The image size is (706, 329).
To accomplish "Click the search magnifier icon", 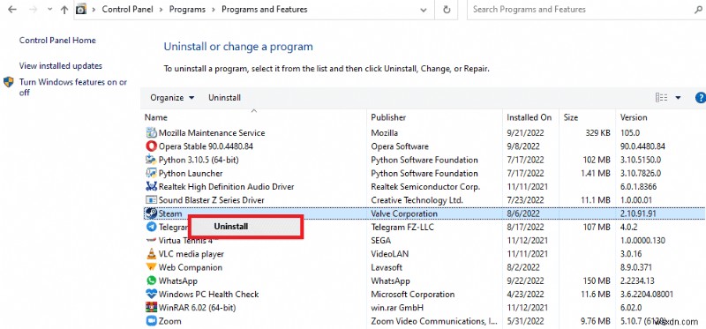I will (698, 10).
